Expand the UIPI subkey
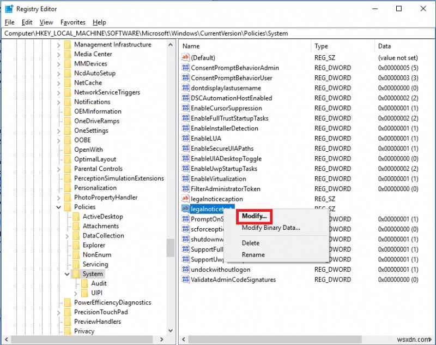Image resolution: width=436 pixels, height=345 pixels. [77, 293]
